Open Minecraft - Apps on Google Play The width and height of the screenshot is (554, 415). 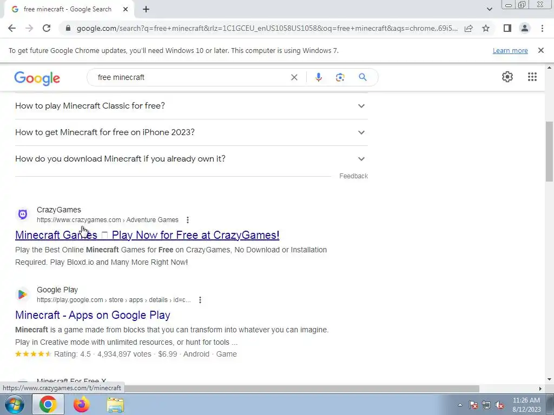(x=93, y=315)
